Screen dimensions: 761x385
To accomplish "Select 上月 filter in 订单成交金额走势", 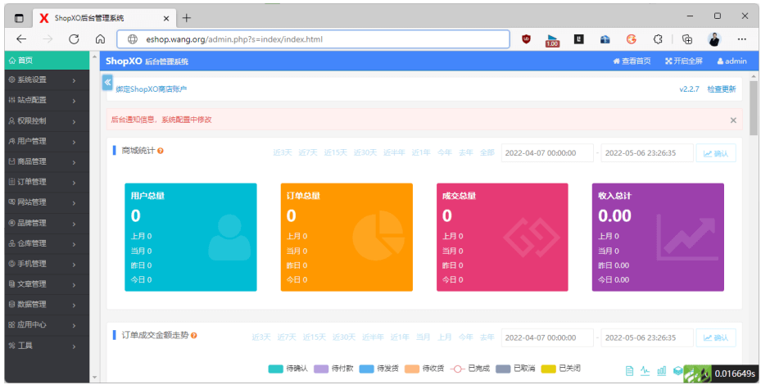I will 445,337.
